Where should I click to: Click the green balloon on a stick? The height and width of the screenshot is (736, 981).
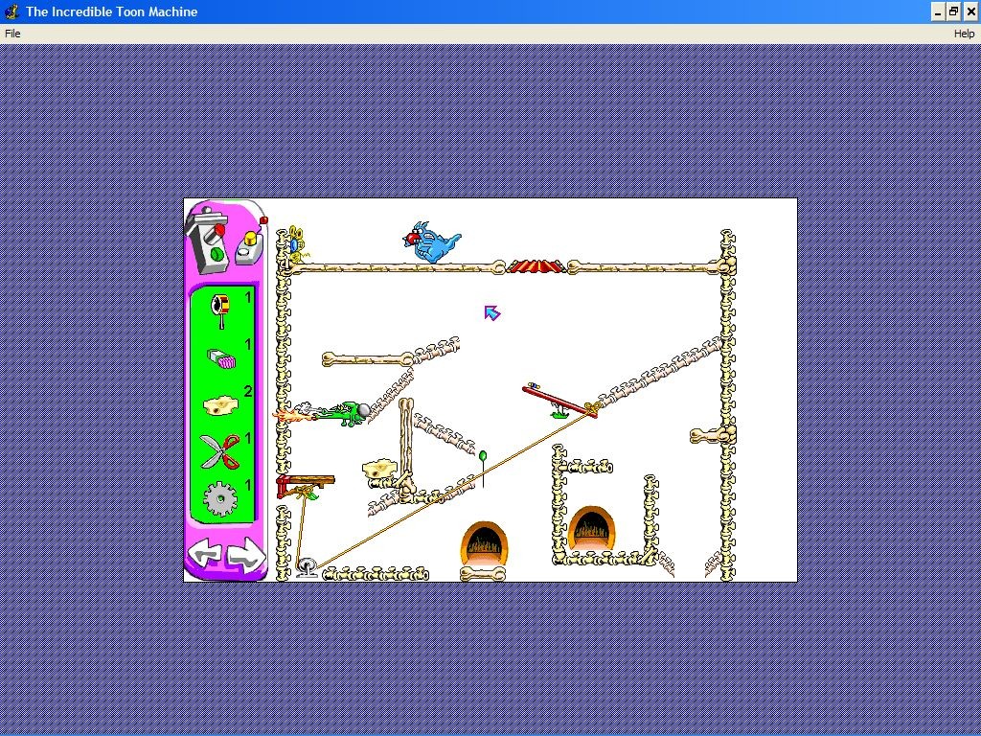pos(483,468)
